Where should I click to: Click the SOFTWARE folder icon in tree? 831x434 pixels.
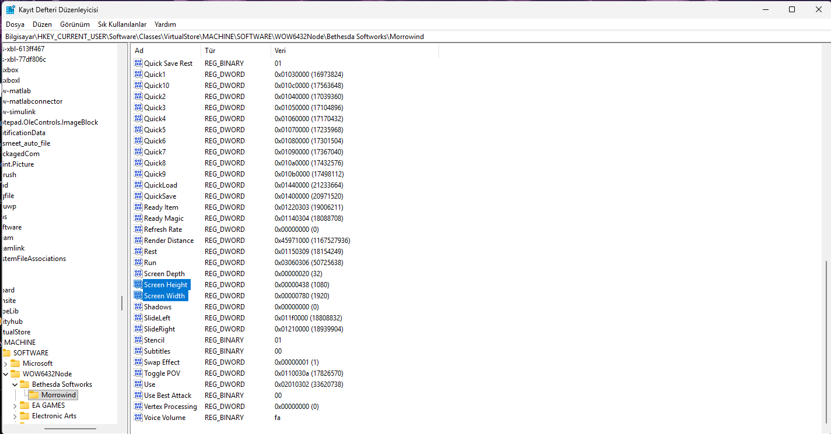pyautogui.click(x=6, y=352)
